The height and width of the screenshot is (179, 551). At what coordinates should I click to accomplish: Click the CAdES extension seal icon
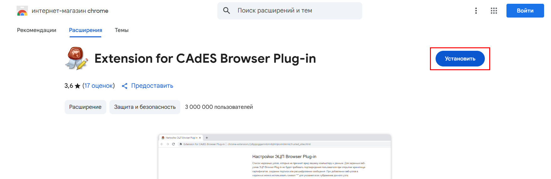click(x=77, y=58)
